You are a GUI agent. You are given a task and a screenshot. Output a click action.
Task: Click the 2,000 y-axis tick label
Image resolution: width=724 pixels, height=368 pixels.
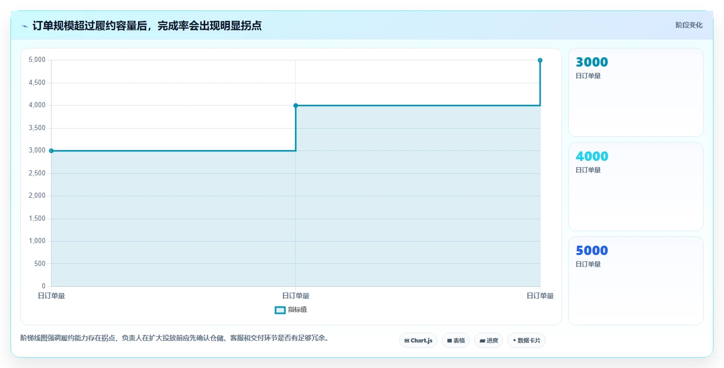click(36, 196)
